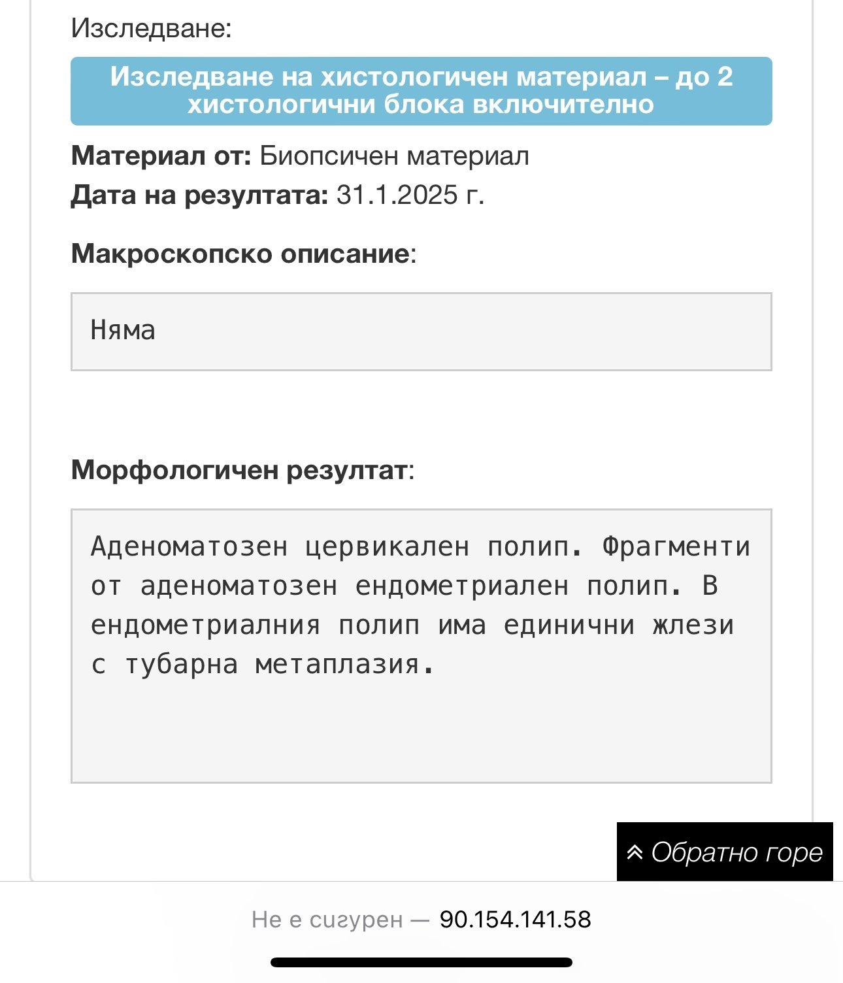Click empty space in the morphological result box
The width and height of the screenshot is (843, 983).
pos(421,732)
